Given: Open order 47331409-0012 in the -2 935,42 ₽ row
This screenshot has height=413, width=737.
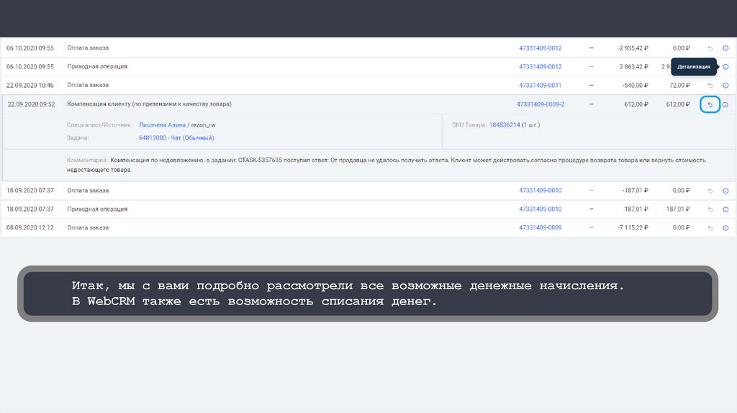Looking at the screenshot, I should pos(540,48).
